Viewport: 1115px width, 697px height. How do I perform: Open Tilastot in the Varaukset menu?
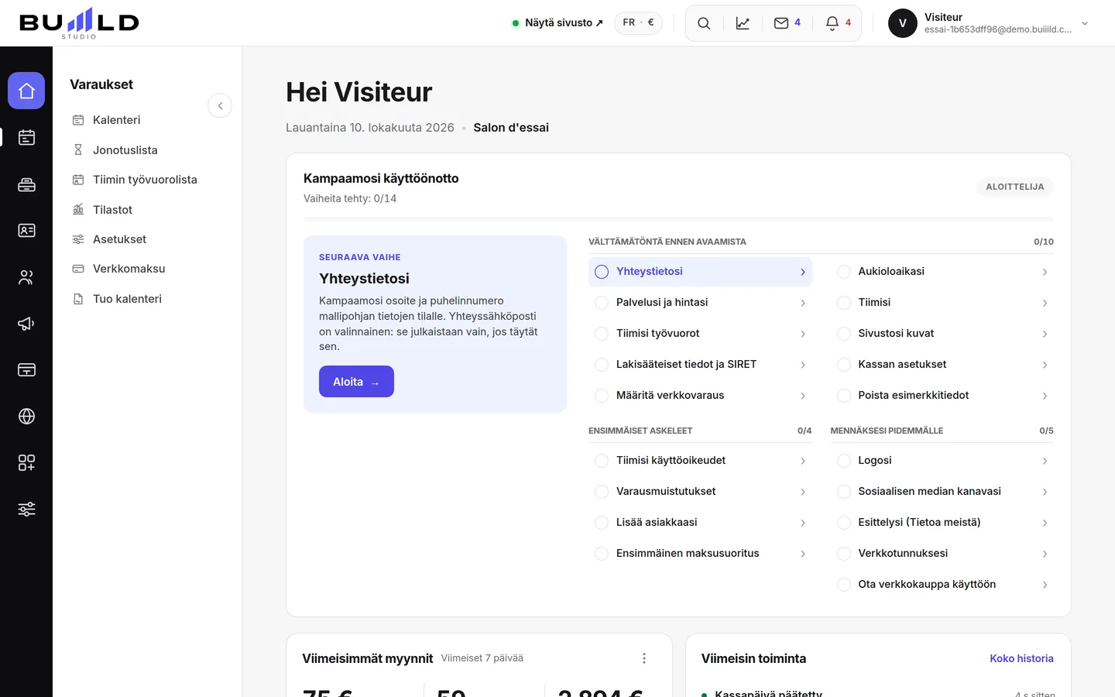coord(112,209)
